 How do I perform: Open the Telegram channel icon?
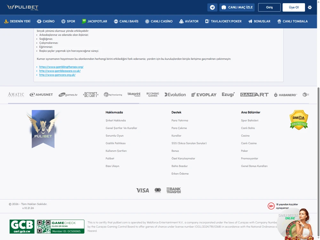point(212,7)
